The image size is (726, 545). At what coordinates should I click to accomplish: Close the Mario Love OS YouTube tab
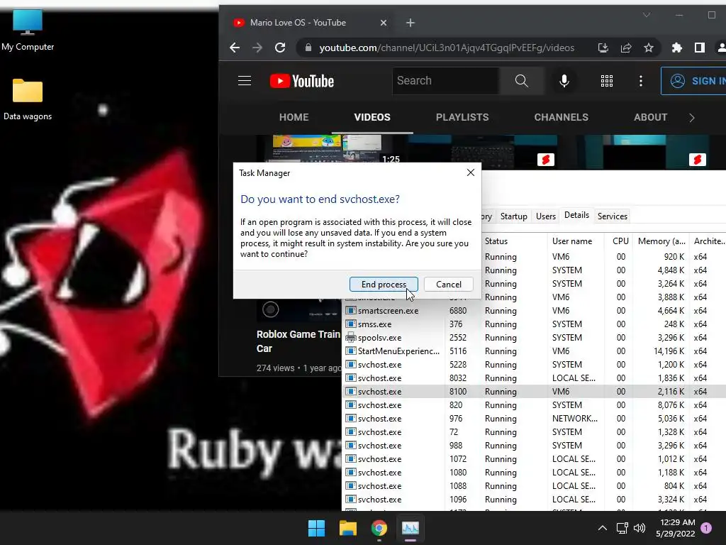coord(384,23)
